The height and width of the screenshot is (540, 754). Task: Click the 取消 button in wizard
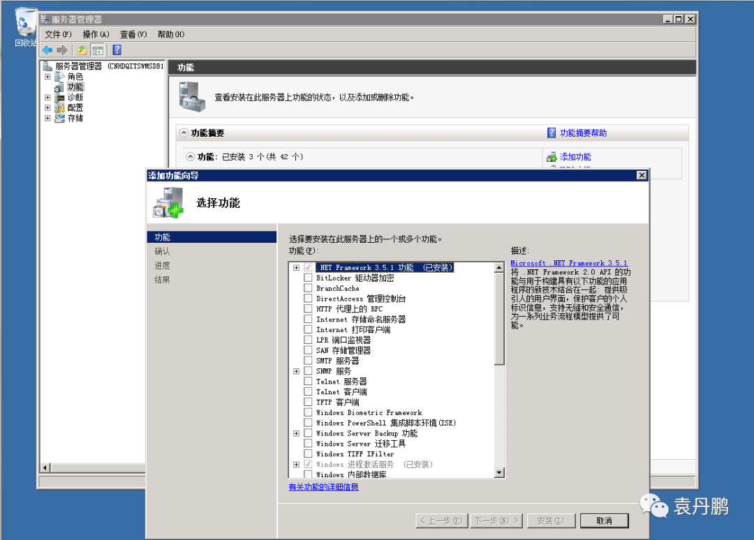(604, 520)
